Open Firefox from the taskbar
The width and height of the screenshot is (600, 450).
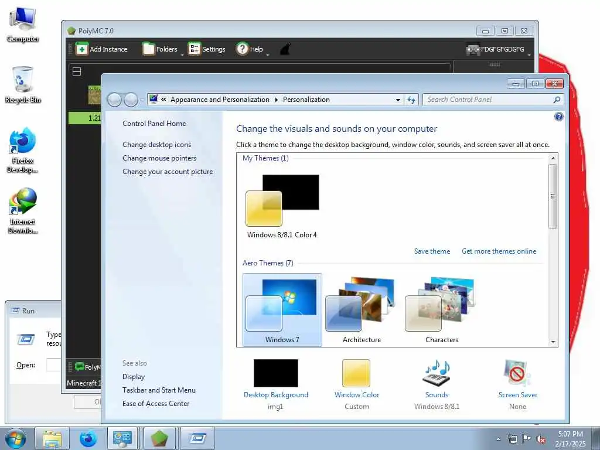[x=88, y=438]
